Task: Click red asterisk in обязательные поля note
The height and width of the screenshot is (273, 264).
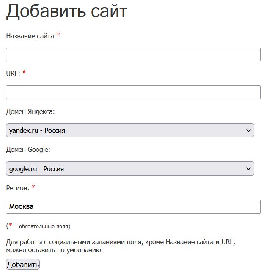Action: (x=10, y=225)
